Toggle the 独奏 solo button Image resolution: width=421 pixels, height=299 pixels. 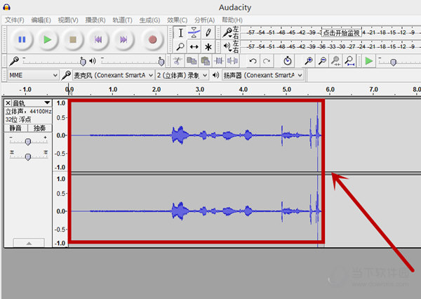click(x=40, y=128)
